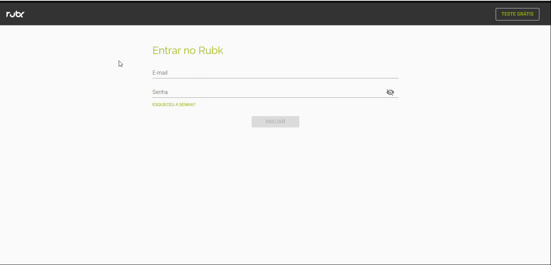Click the Rubk logo in header

[x=15, y=14]
